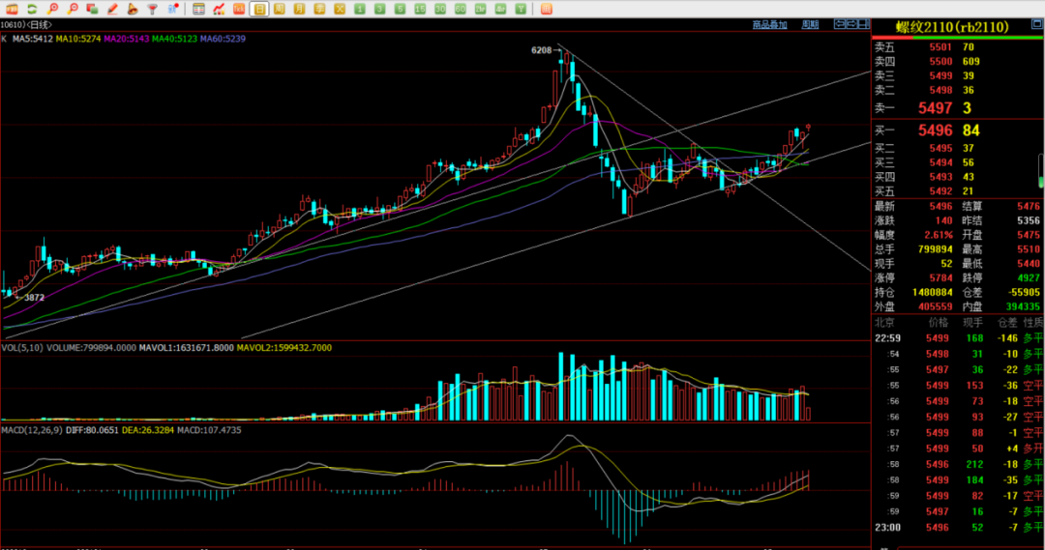
Task: Click the MACD(12,26,9) indicator label
Action: point(32,430)
